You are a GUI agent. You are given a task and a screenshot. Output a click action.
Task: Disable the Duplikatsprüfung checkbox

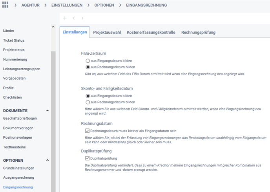[88, 158]
